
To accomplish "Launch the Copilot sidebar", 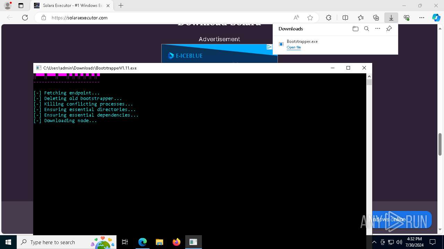I will click(x=436, y=18).
